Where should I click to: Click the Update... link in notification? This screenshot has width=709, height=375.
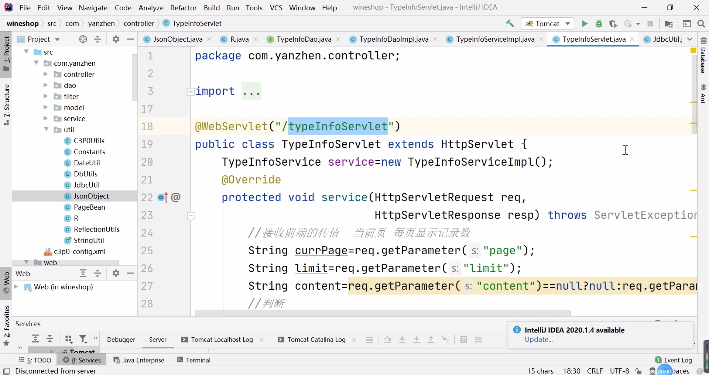pos(539,340)
